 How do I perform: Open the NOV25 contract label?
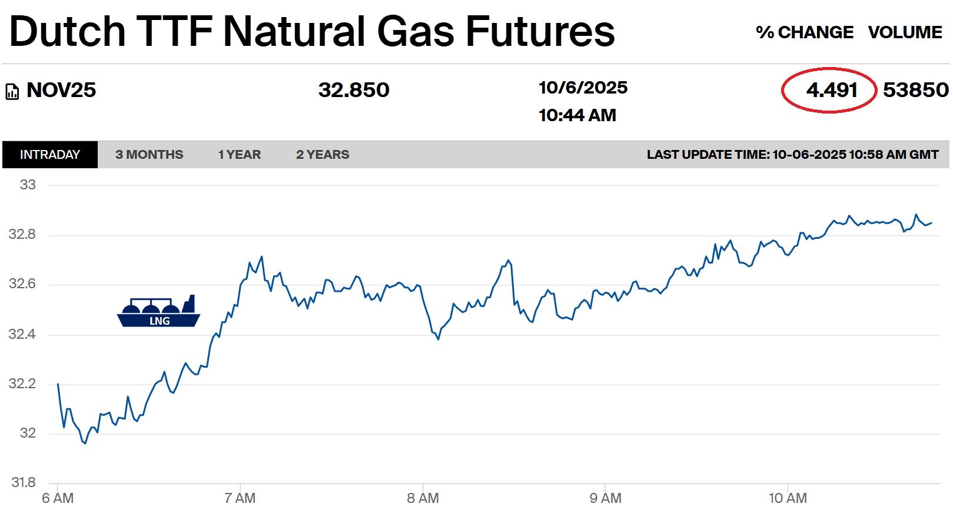point(61,91)
